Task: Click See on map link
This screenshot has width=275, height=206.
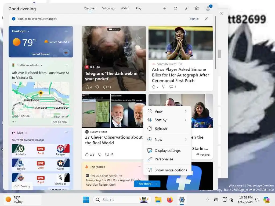Action: [x=60, y=122]
